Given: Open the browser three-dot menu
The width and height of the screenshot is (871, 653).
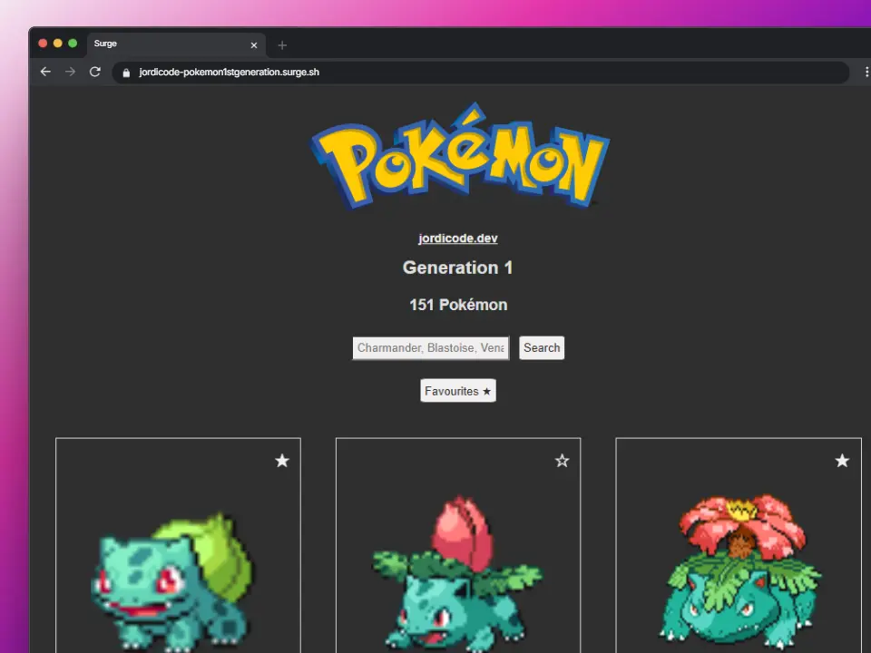Looking at the screenshot, I should (866, 72).
